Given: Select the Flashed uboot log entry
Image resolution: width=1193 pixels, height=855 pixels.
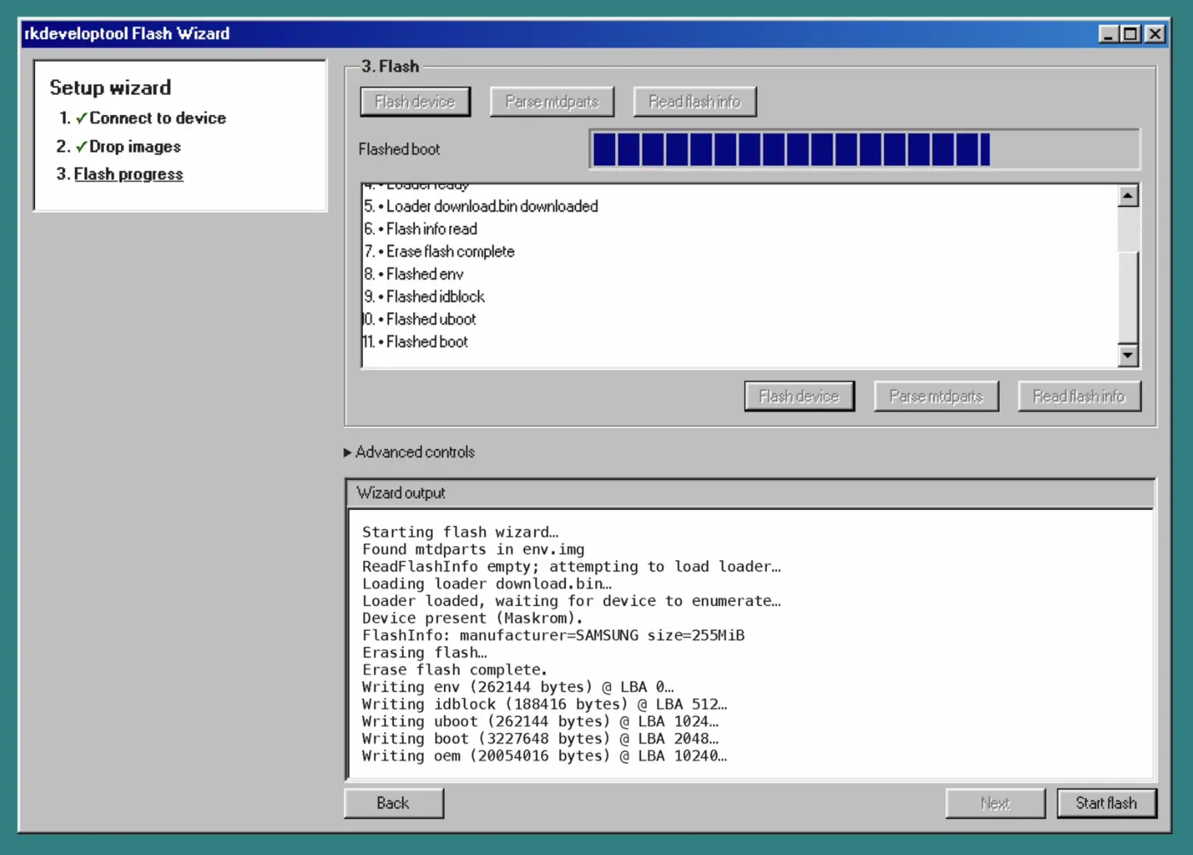Looking at the screenshot, I should click(x=428, y=319).
